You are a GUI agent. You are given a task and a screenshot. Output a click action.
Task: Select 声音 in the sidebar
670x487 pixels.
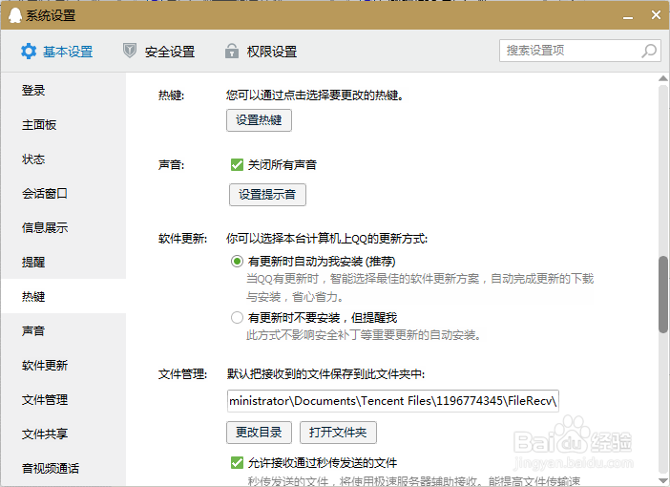pos(63,331)
